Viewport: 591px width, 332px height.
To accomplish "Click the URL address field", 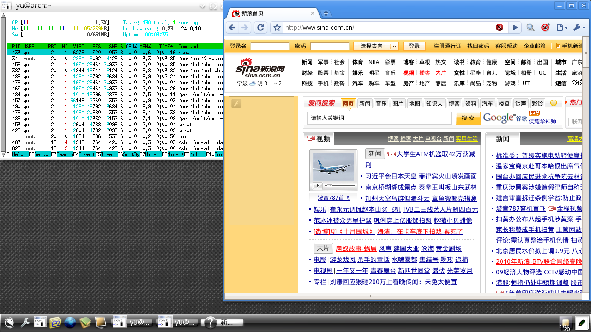I will click(388, 28).
